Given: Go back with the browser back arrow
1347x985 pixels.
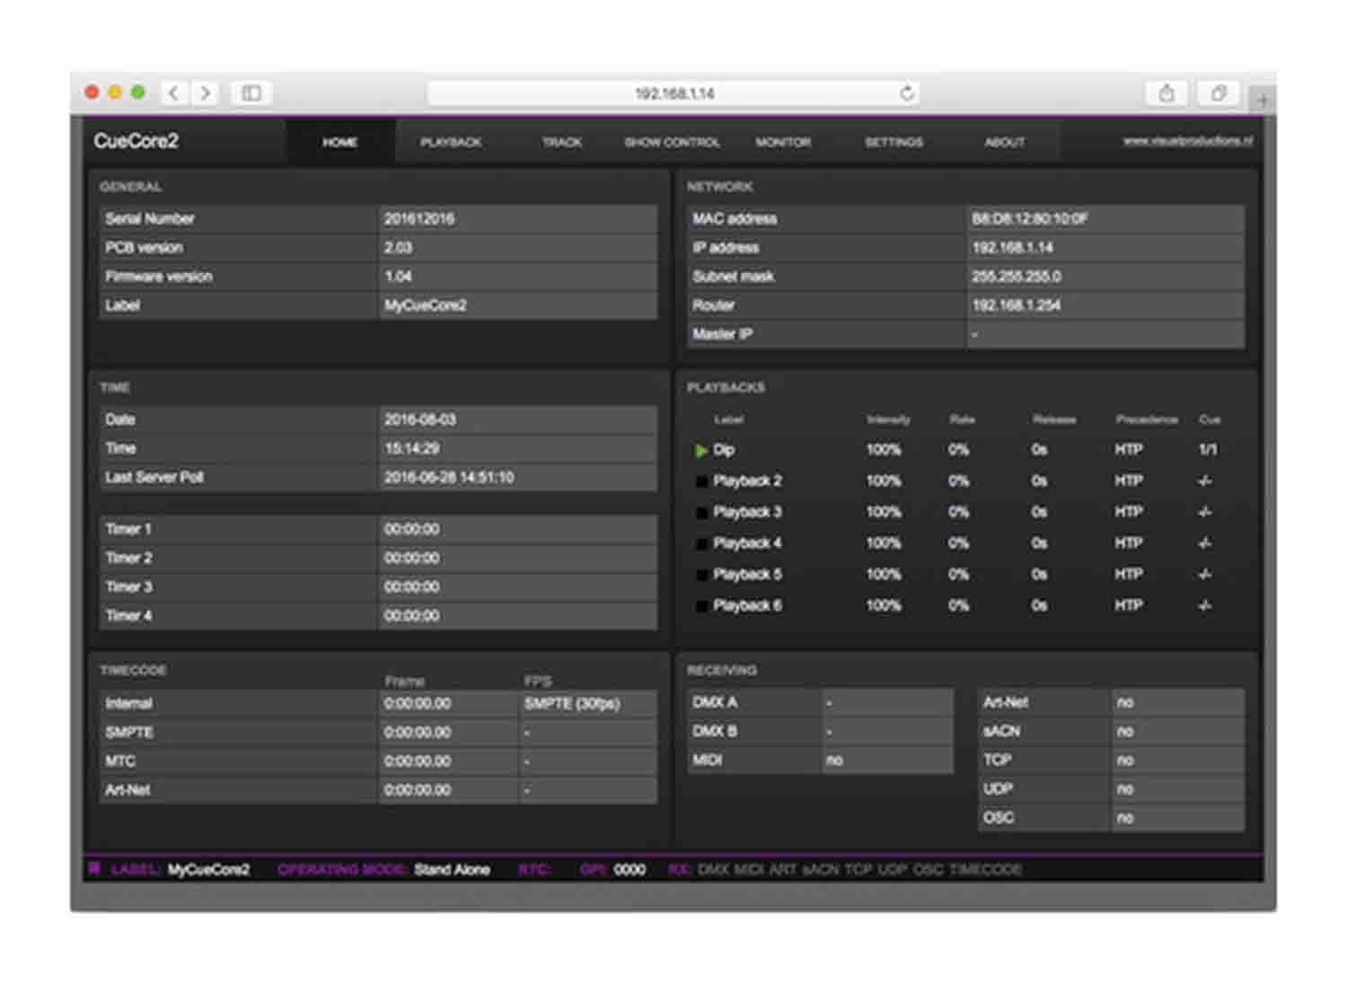Looking at the screenshot, I should tap(174, 92).
